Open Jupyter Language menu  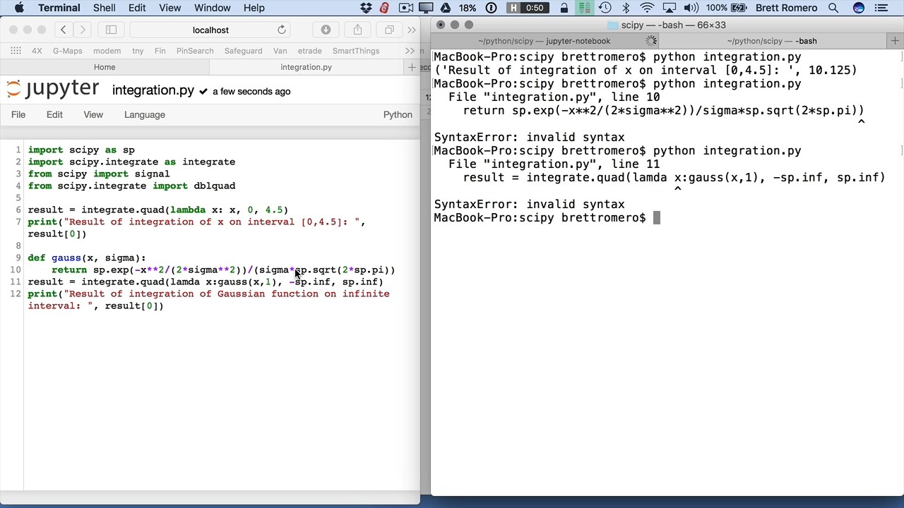click(145, 114)
